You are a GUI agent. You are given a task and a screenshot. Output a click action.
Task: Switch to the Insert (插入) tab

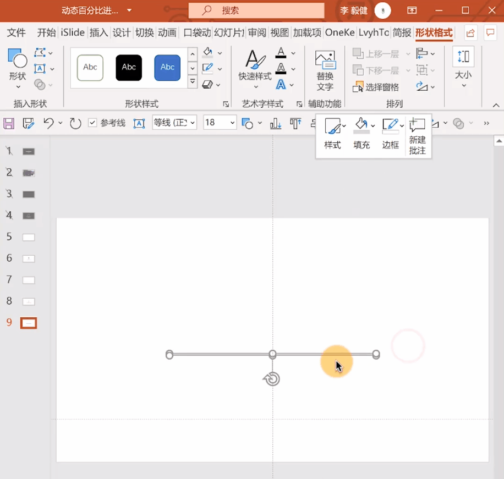[x=98, y=33]
